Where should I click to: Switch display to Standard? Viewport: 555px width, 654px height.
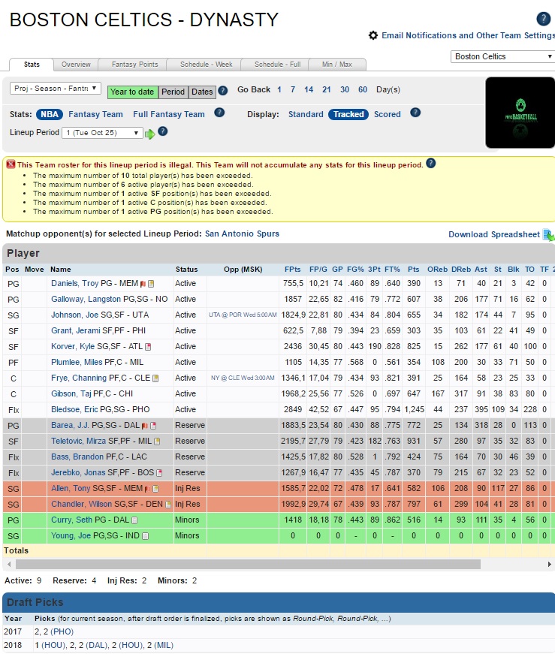click(x=306, y=114)
